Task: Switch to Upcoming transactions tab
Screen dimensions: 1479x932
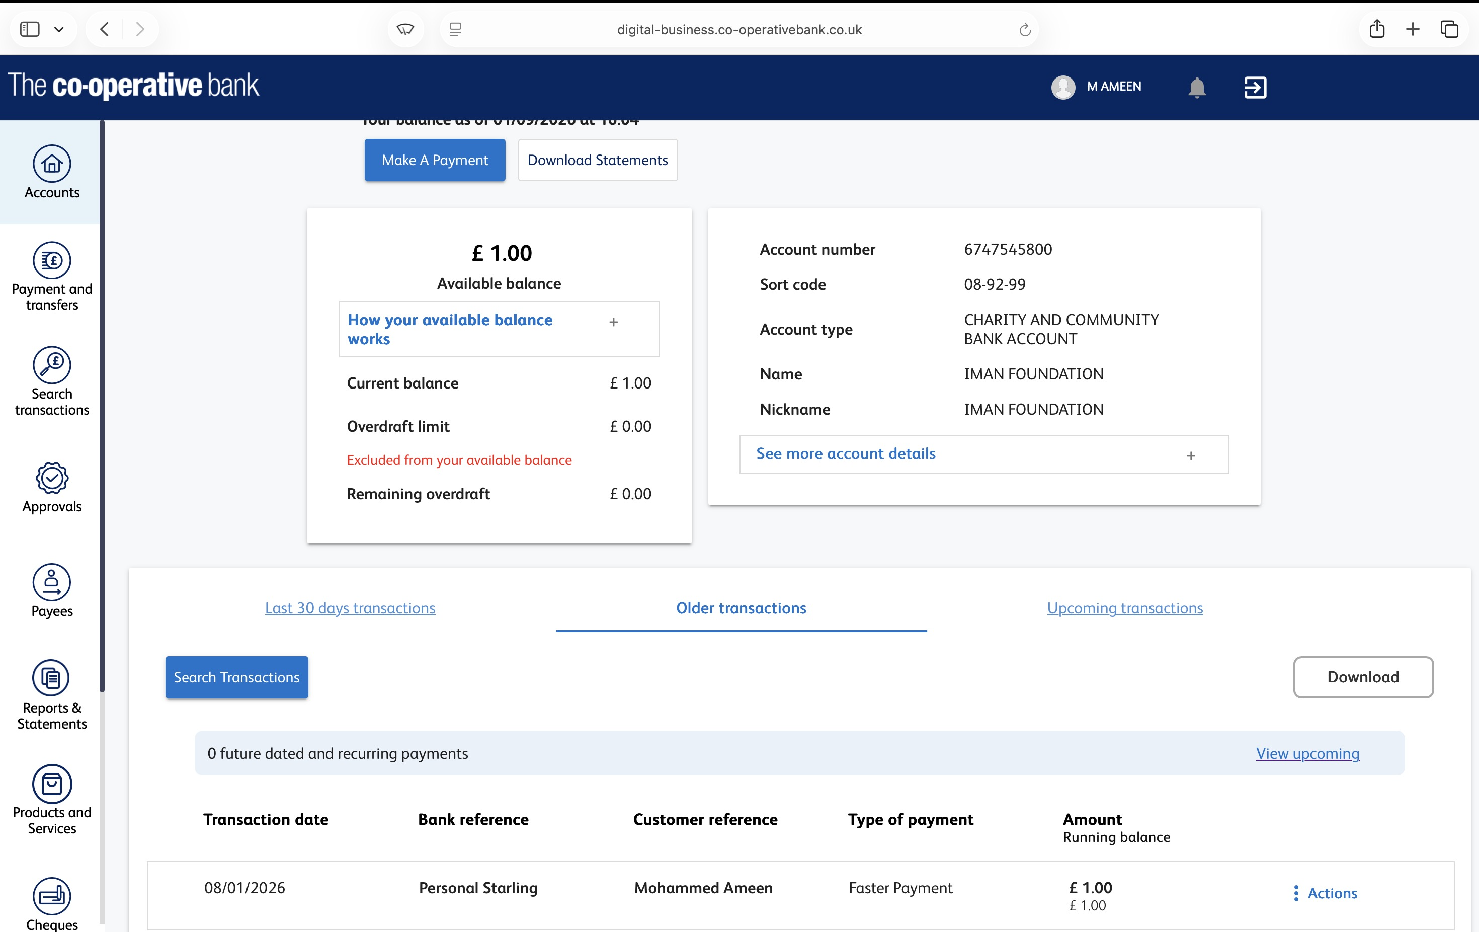Action: pyautogui.click(x=1125, y=608)
